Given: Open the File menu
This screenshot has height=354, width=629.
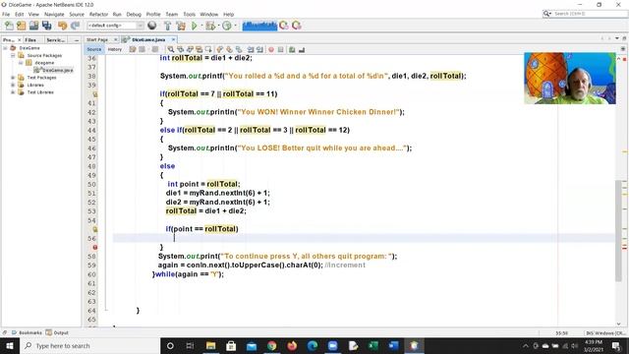Looking at the screenshot, I should tap(6, 14).
